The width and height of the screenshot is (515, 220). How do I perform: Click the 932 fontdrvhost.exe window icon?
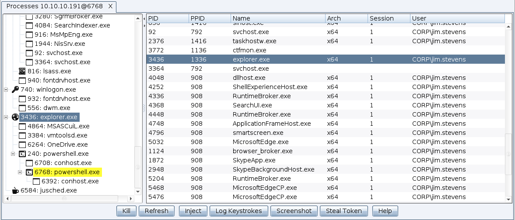click(22, 99)
